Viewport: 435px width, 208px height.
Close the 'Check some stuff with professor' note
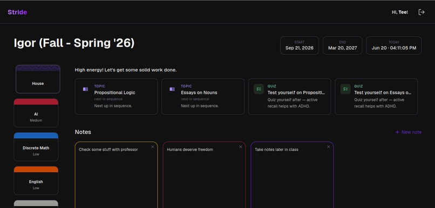[x=152, y=147]
